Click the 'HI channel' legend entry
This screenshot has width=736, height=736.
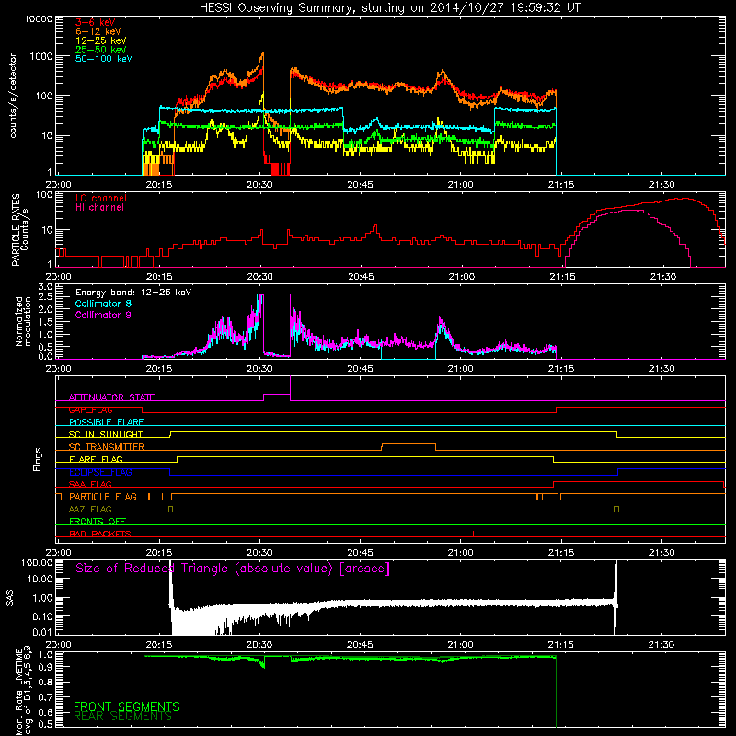pos(99,208)
